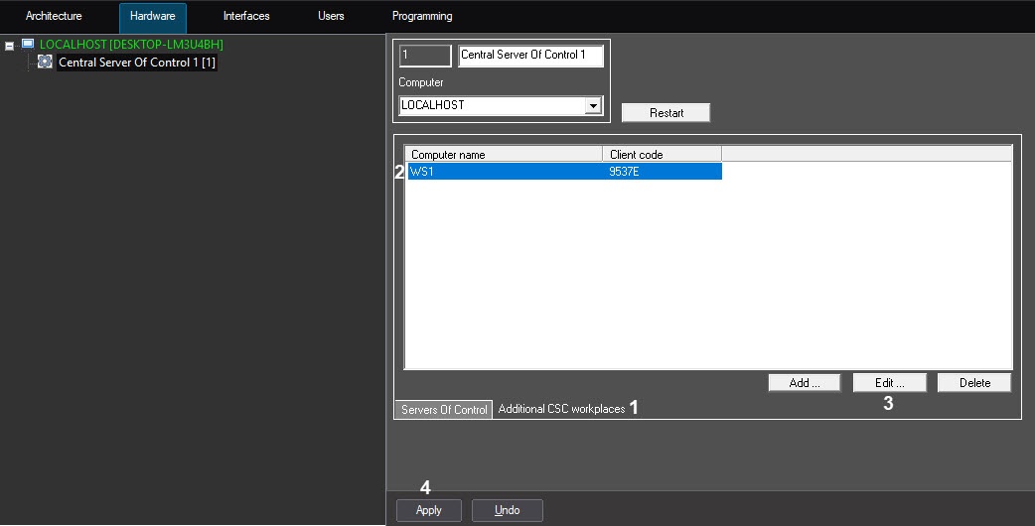Switch to Additional CSC workplaces tab
The height and width of the screenshot is (526, 1035).
(561, 409)
